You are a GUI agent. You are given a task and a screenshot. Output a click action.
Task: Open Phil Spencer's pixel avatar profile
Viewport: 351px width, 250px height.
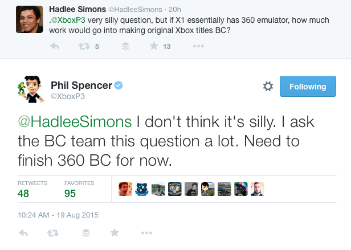coord(31,89)
